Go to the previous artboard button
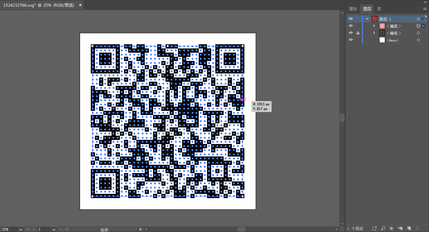The image size is (429, 232). [34, 229]
